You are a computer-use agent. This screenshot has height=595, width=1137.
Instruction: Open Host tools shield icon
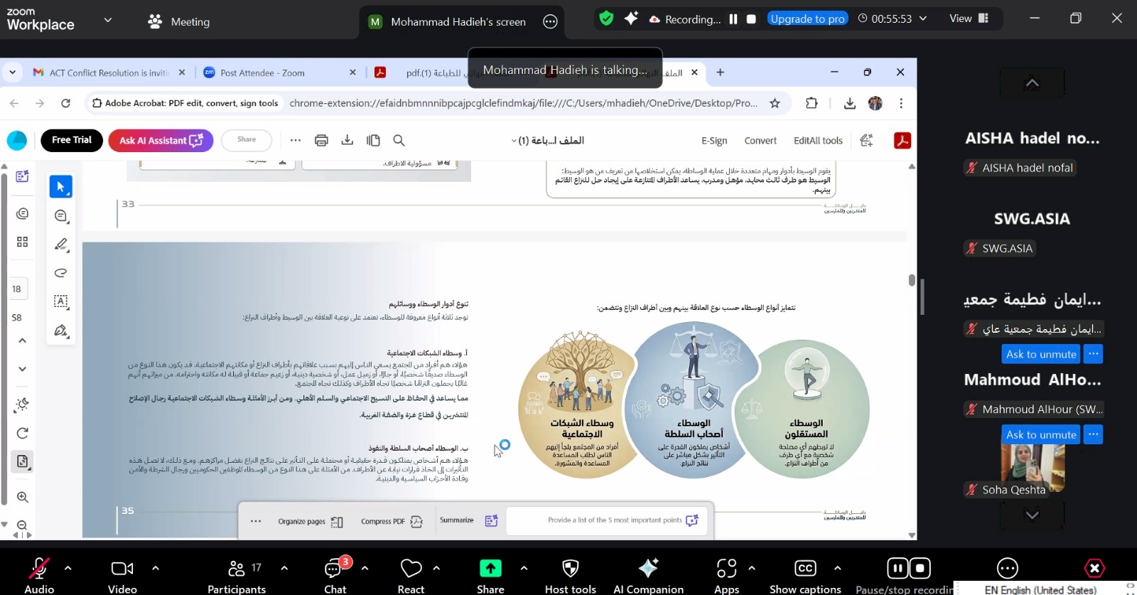[x=570, y=575]
